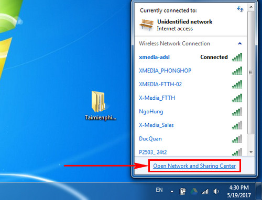Select the Taimienphi folder on desktop

(101, 105)
